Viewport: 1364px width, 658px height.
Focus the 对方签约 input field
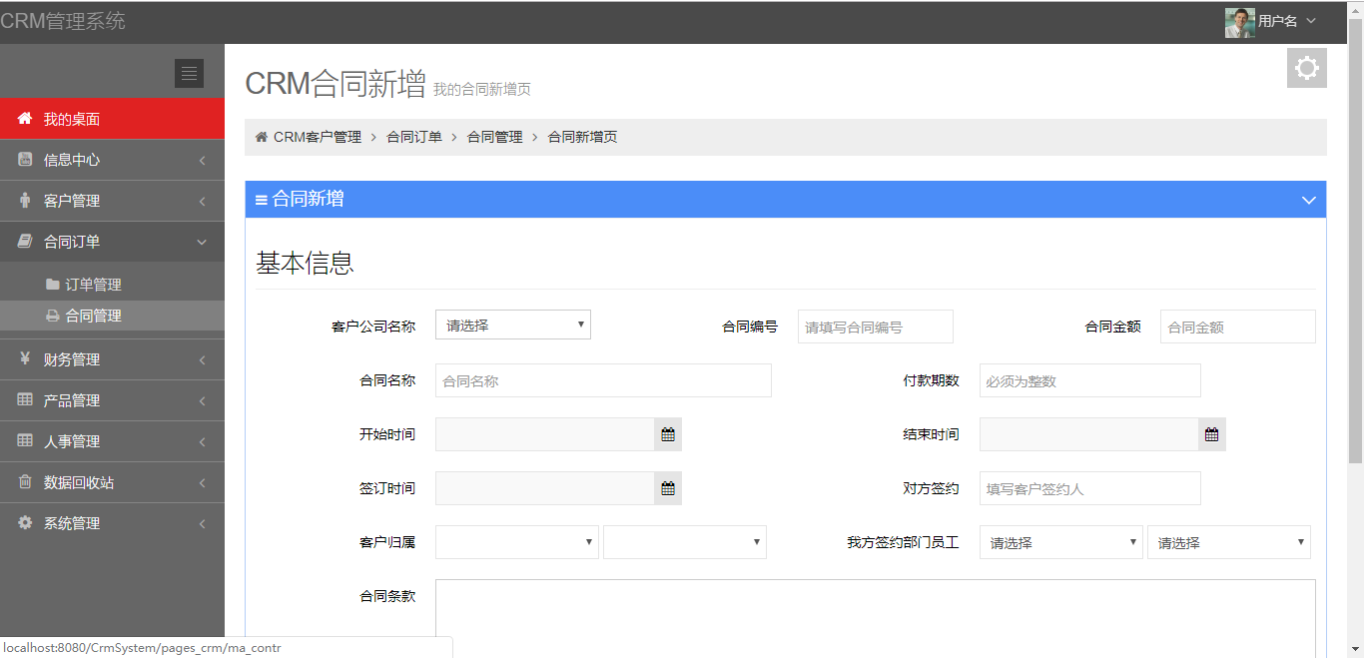pos(1090,488)
